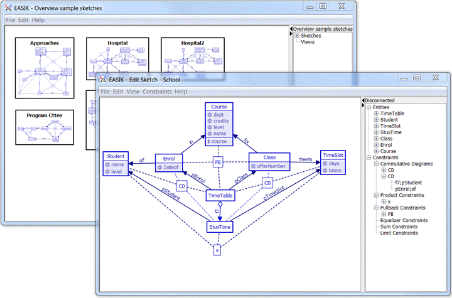The width and height of the screenshot is (452, 298).
Task: Click the Course entity header
Action: [x=219, y=107]
